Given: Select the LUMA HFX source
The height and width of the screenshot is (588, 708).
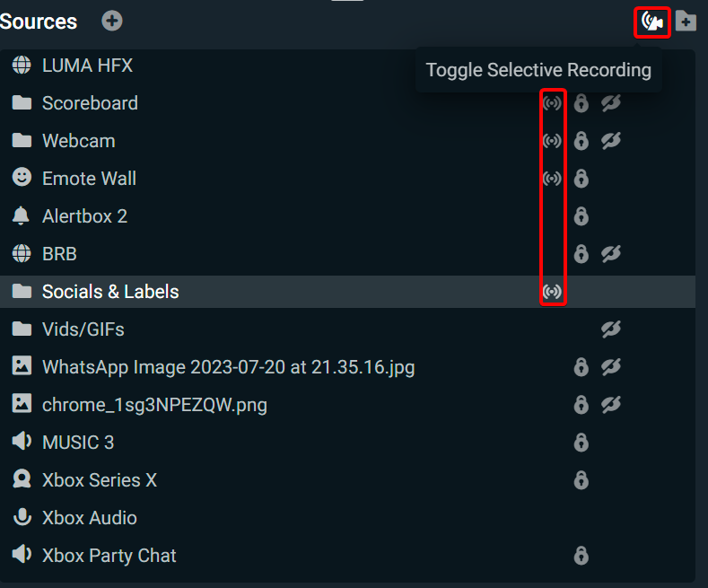Looking at the screenshot, I should (87, 66).
